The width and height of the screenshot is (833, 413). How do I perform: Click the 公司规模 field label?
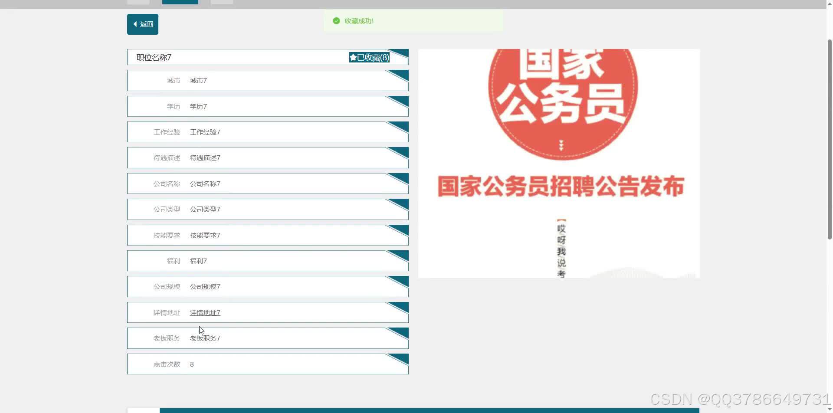pos(167,286)
